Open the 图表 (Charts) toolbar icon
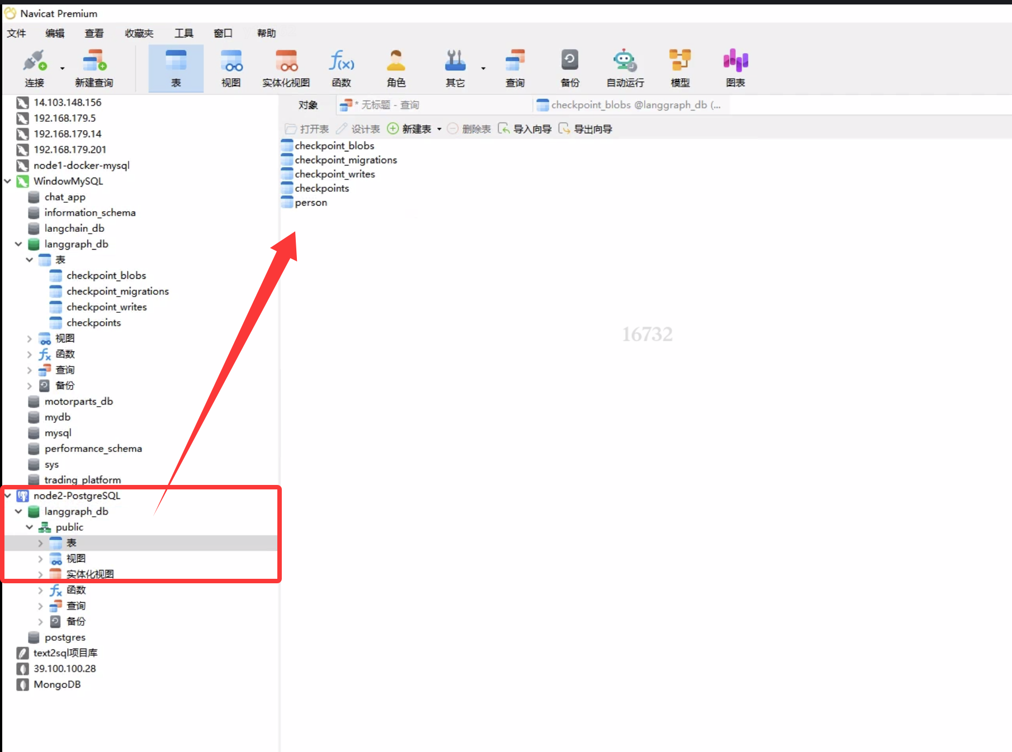This screenshot has height=752, width=1012. pos(735,68)
